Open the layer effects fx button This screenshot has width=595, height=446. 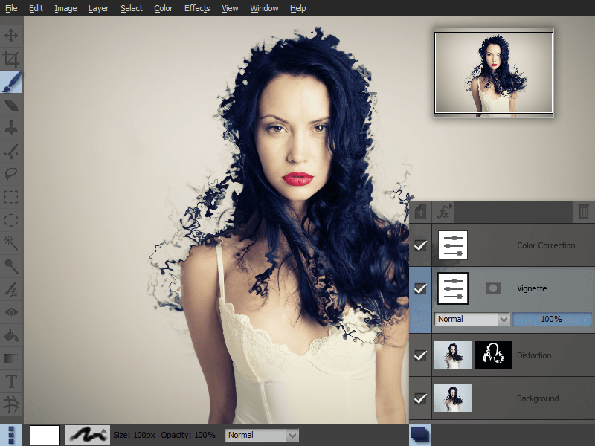click(x=444, y=213)
